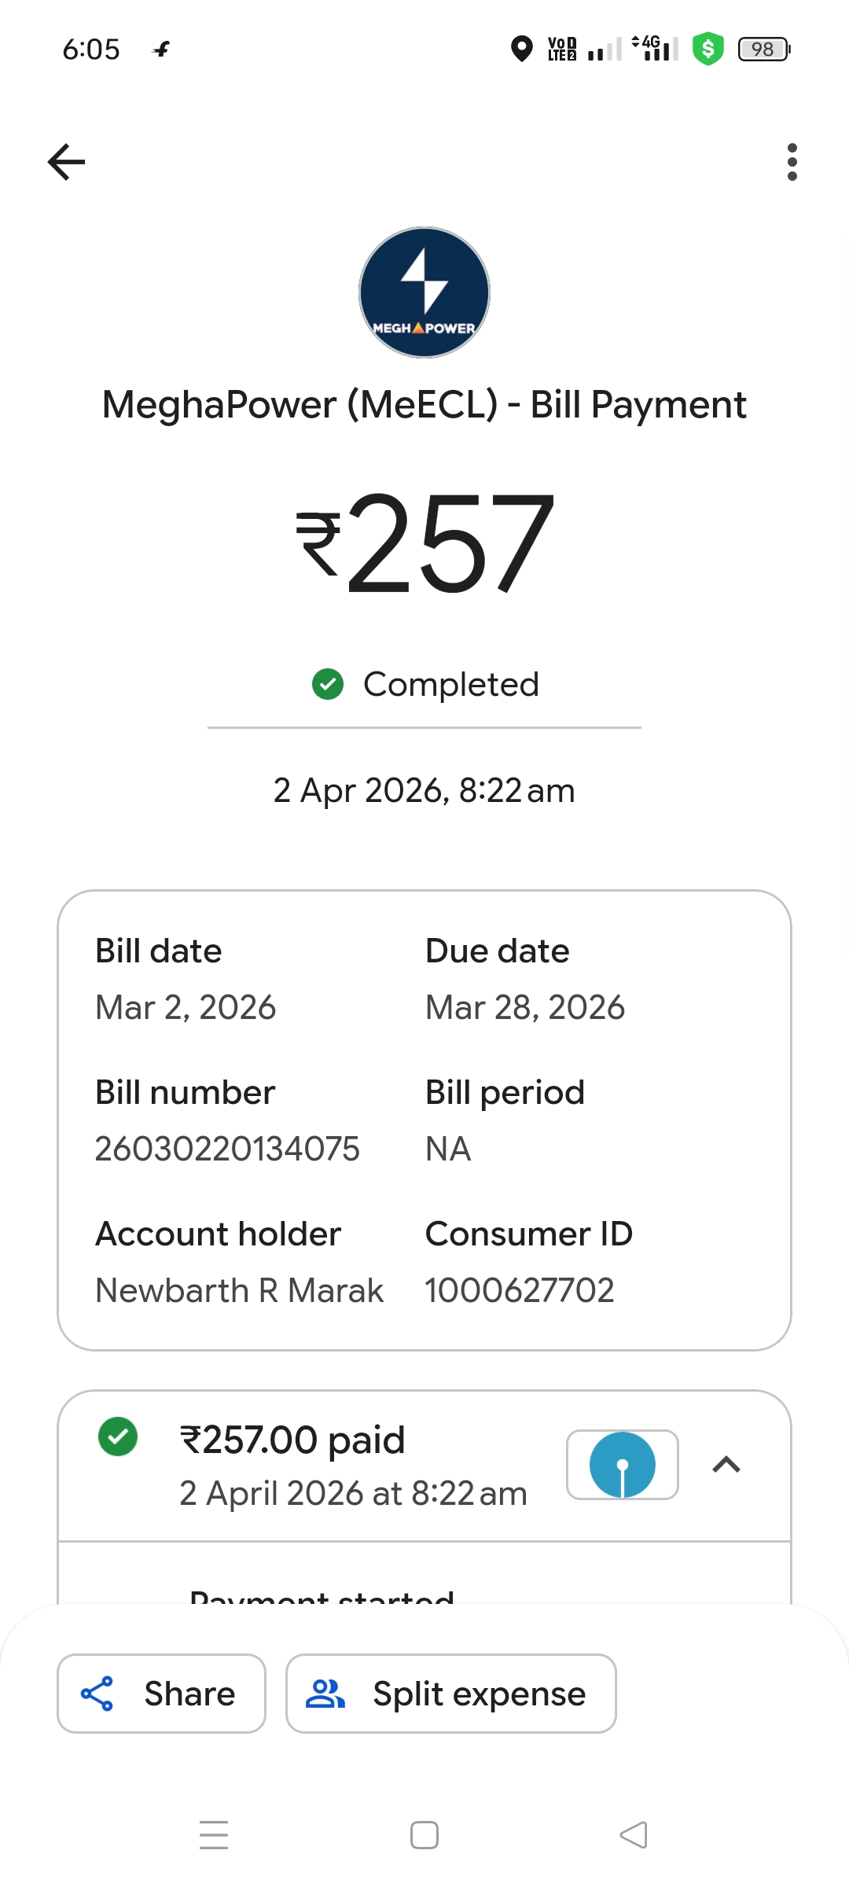Viewport: 849px width, 1887px height.
Task: Tap the location pin status icon
Action: (x=521, y=49)
